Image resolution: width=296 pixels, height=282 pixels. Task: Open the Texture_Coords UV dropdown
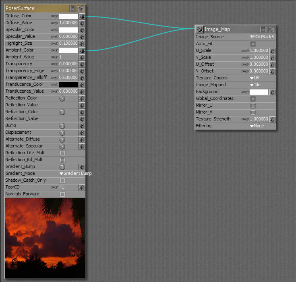coord(255,78)
